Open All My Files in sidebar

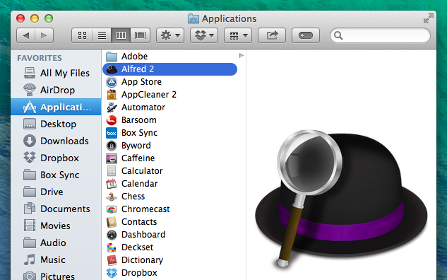click(56, 73)
